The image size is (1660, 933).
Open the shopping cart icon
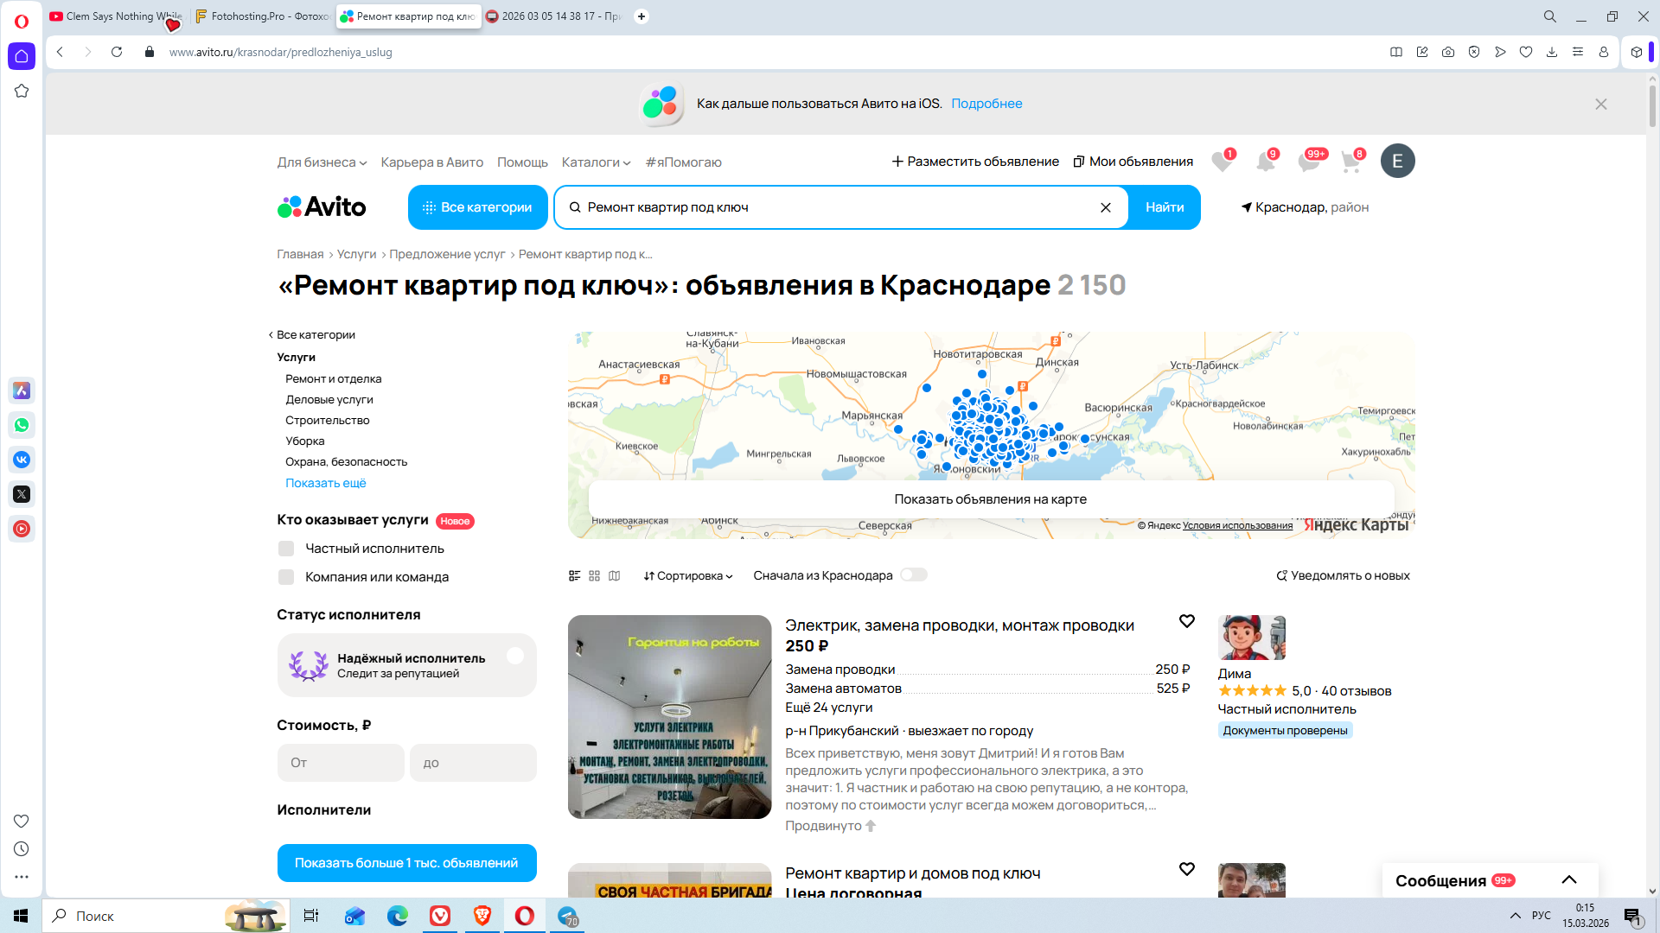click(x=1350, y=162)
